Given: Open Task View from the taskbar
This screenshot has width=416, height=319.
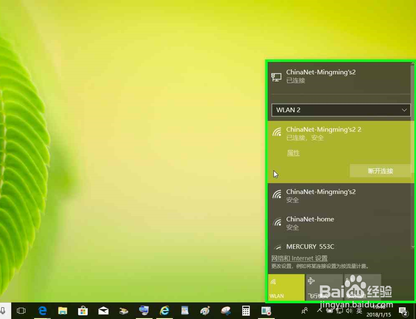Looking at the screenshot, I should coord(21,311).
